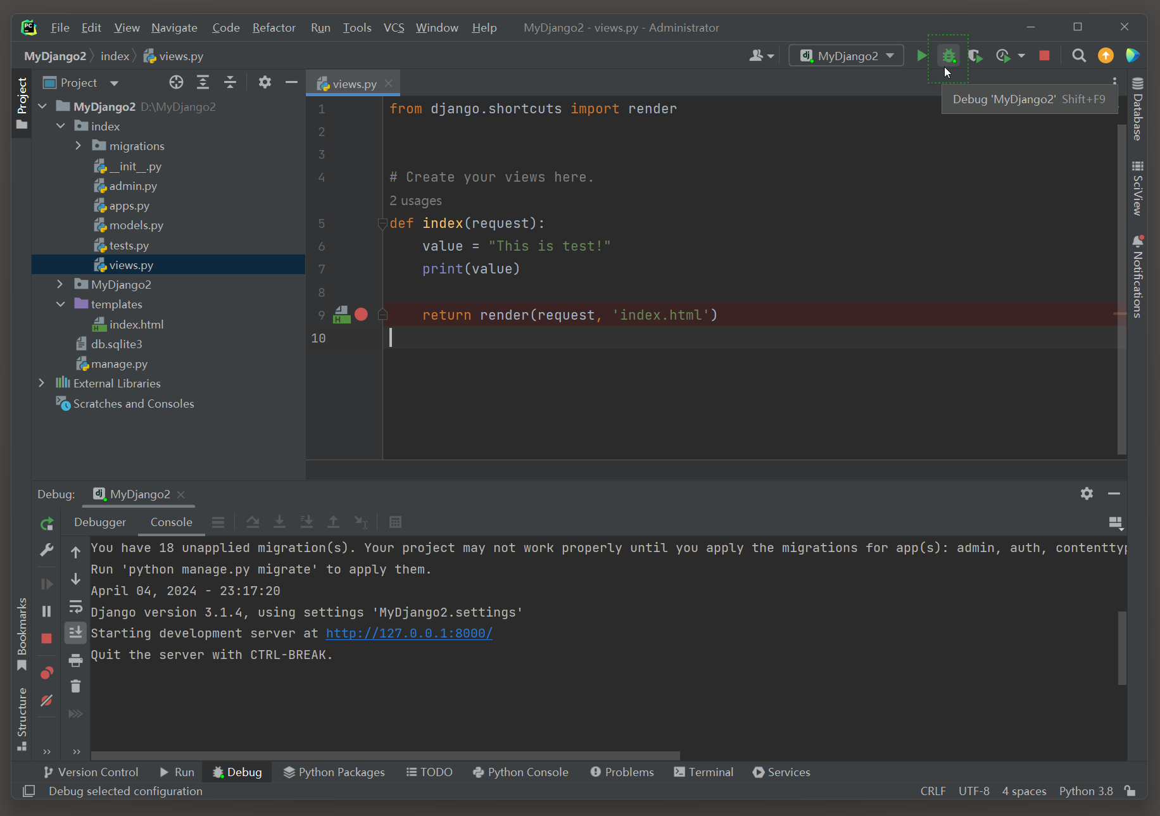Mute breakpoints icon in Debug panel
Image resolution: width=1160 pixels, height=816 pixels.
point(47,700)
